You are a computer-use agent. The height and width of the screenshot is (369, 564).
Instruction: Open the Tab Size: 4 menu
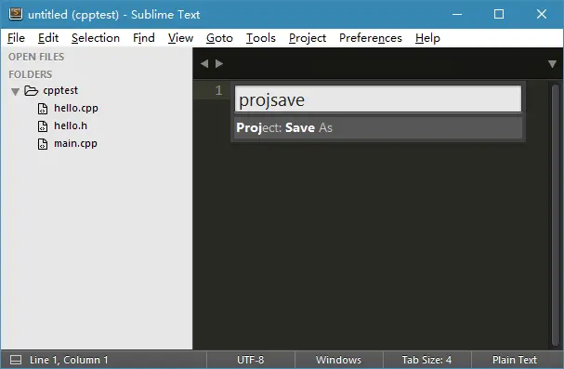coord(426,360)
